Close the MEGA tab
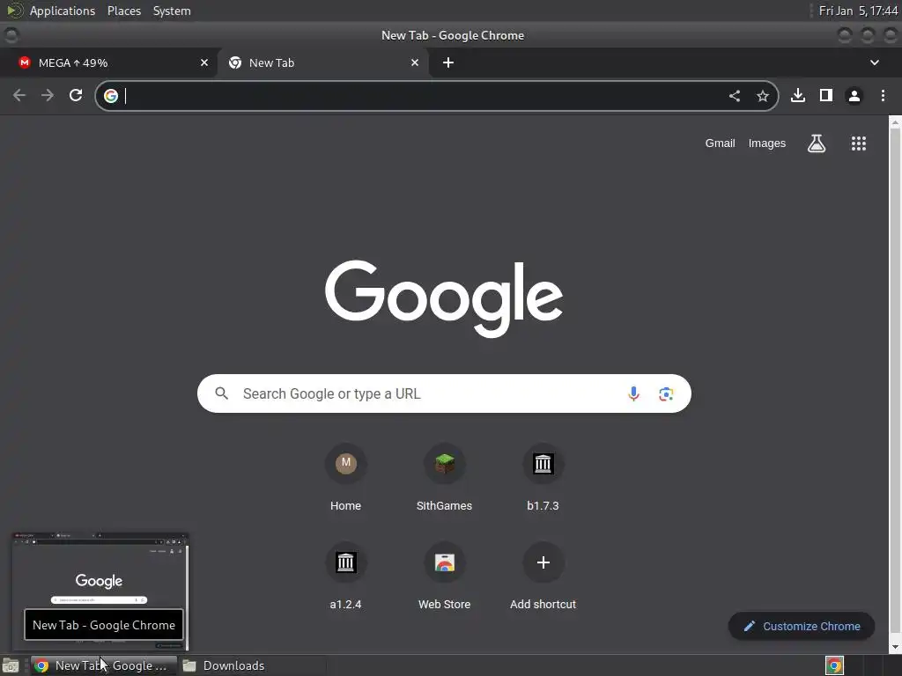 click(204, 62)
